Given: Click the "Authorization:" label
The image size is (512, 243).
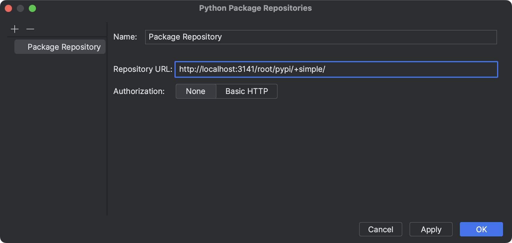Looking at the screenshot, I should pos(139,91).
